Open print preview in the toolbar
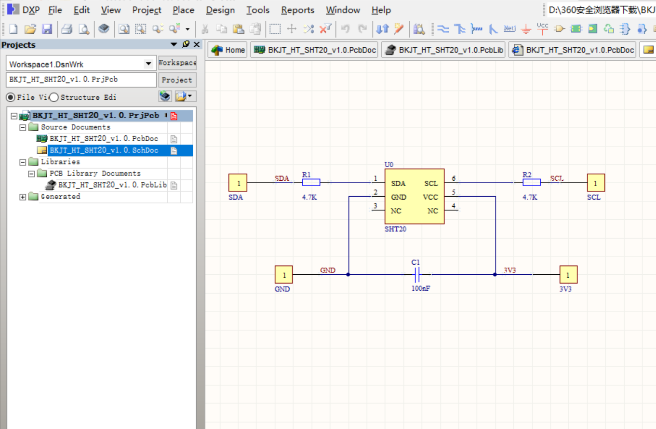 [x=84, y=29]
